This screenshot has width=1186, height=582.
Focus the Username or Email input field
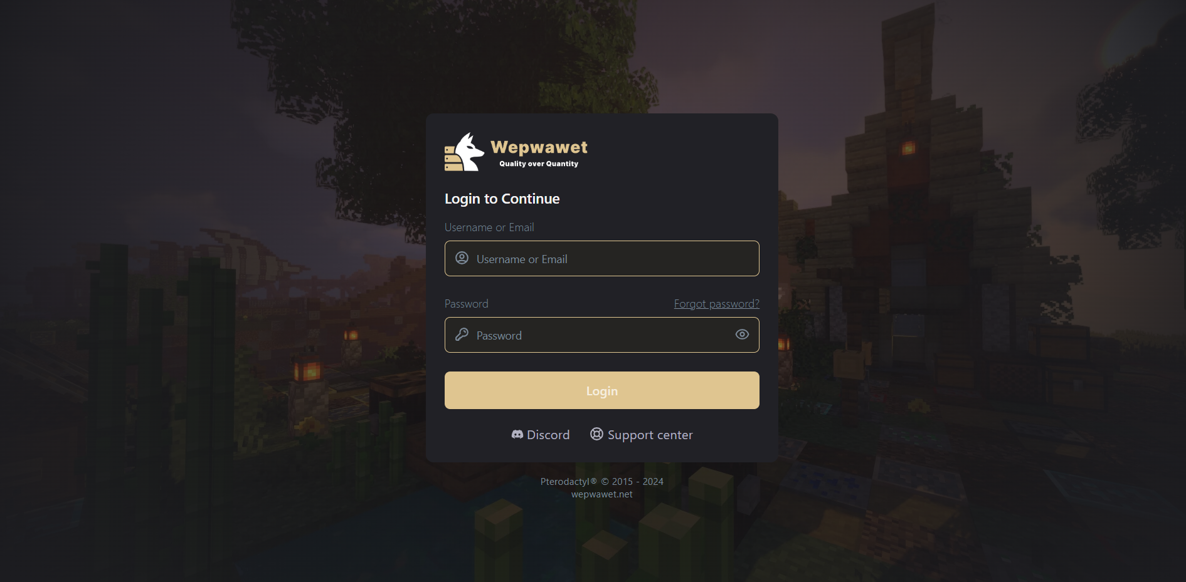[602, 258]
